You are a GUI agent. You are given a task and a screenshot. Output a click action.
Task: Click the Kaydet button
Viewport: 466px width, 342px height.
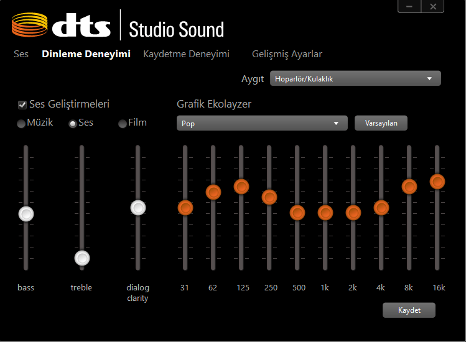pyautogui.click(x=409, y=310)
